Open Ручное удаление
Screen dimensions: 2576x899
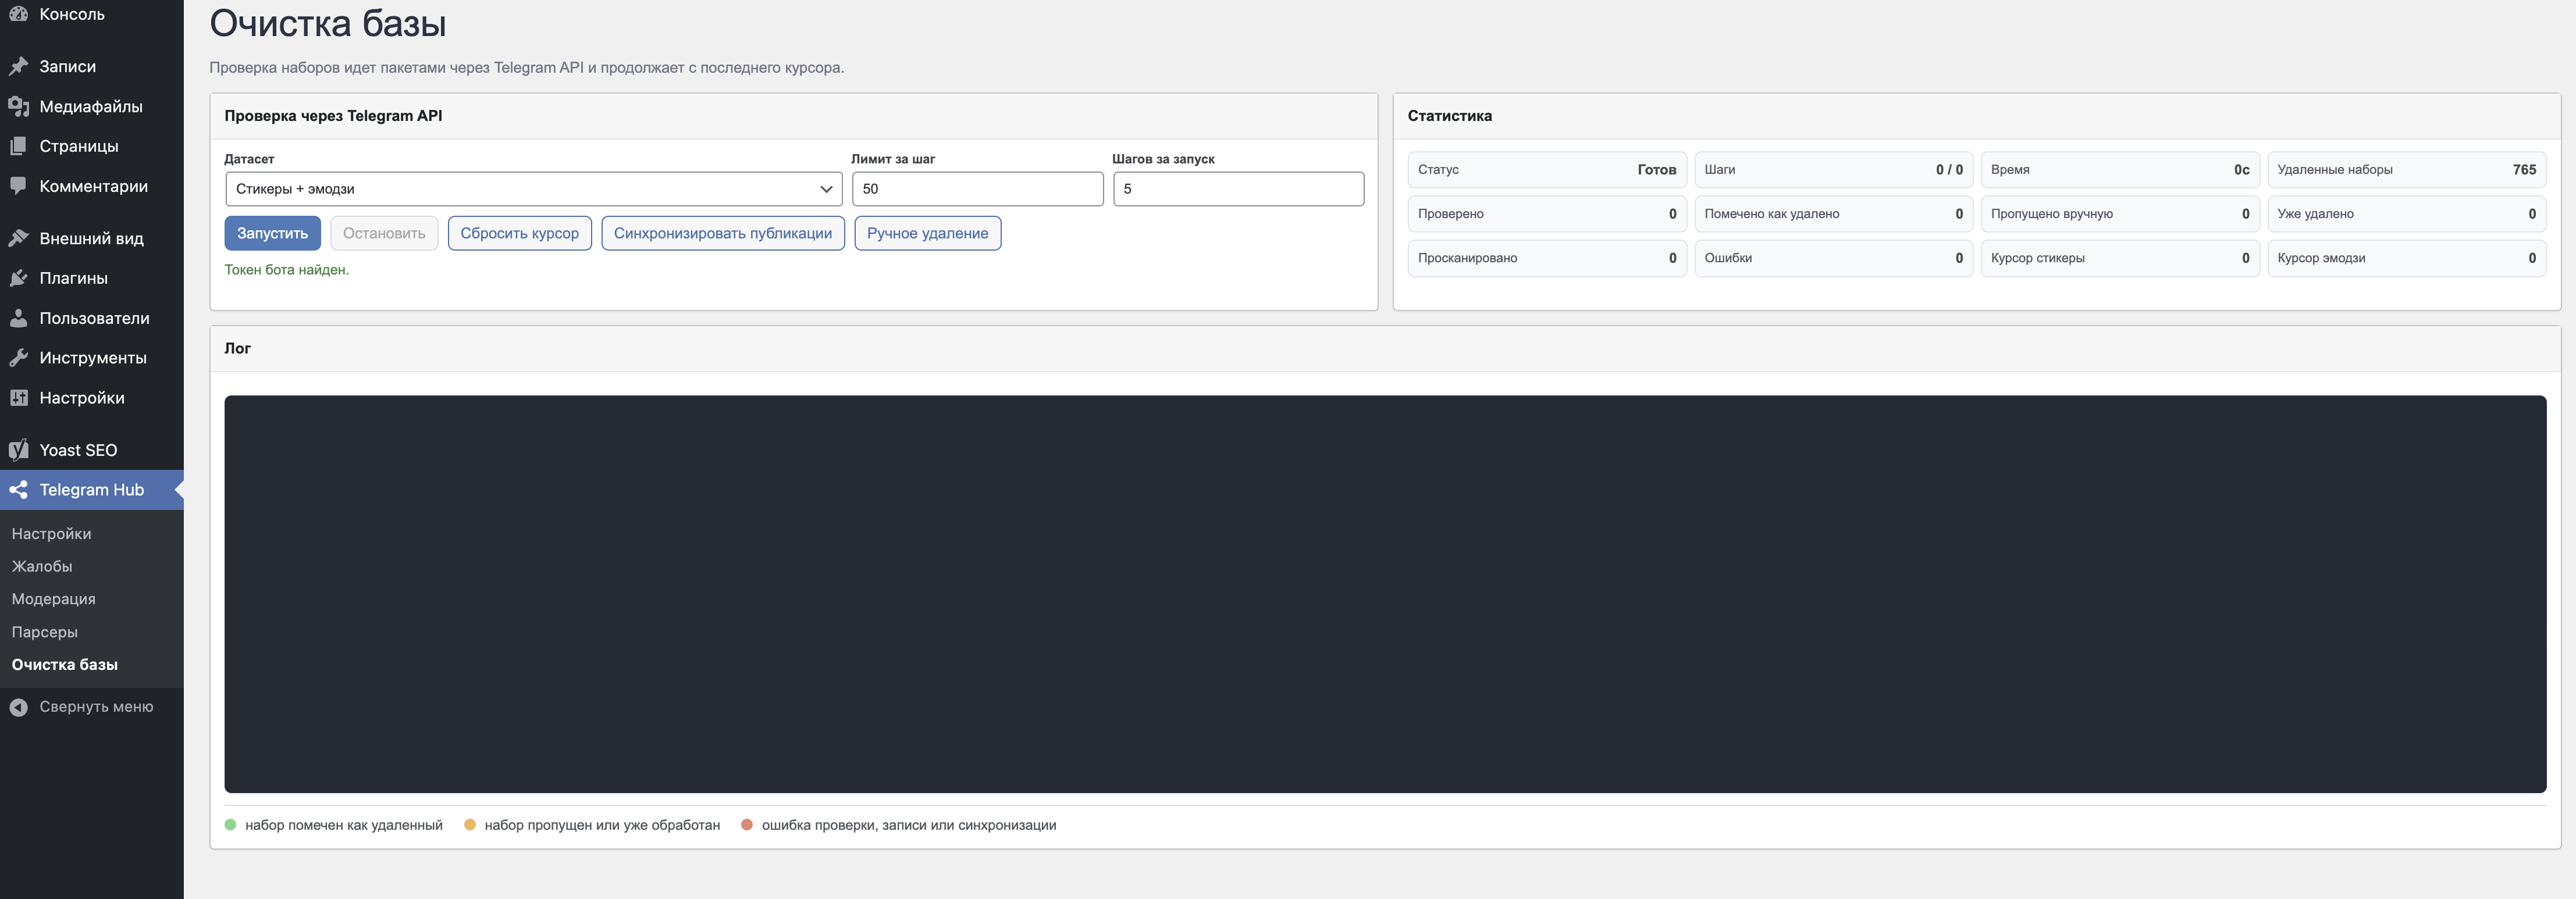click(927, 233)
